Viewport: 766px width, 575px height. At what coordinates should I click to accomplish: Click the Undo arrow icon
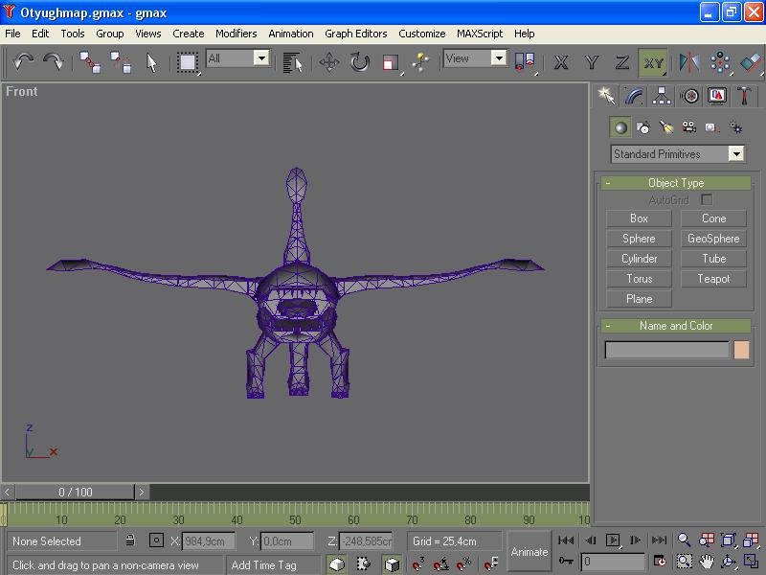(24, 62)
